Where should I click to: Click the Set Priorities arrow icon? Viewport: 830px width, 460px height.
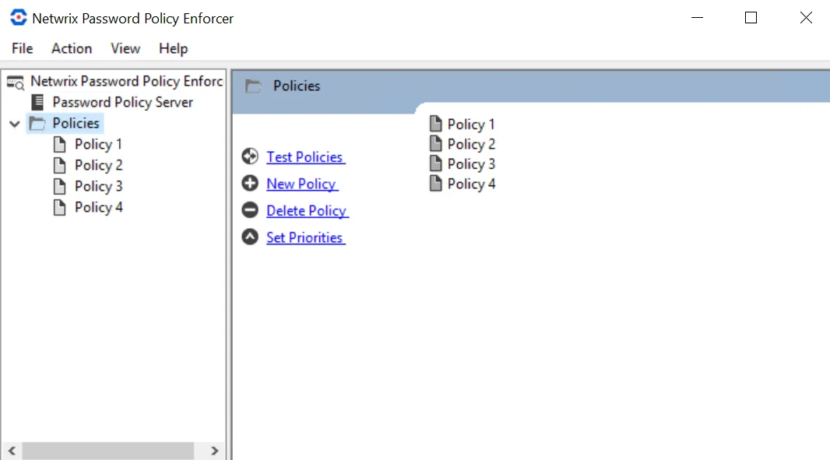click(250, 237)
